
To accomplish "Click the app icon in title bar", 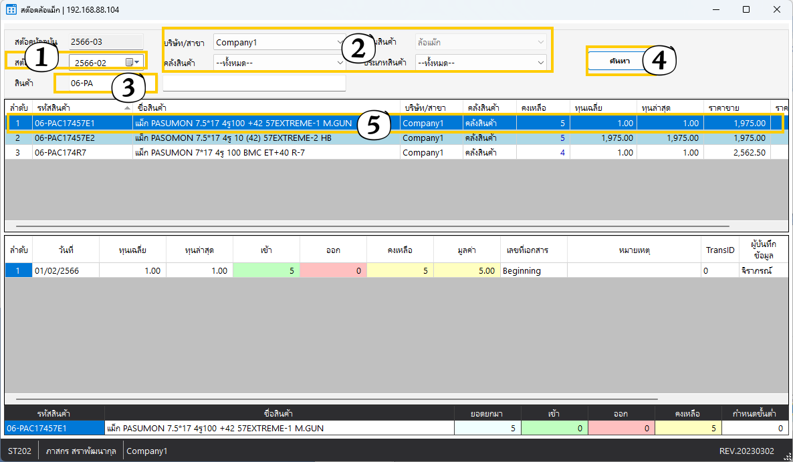I will pos(11,9).
